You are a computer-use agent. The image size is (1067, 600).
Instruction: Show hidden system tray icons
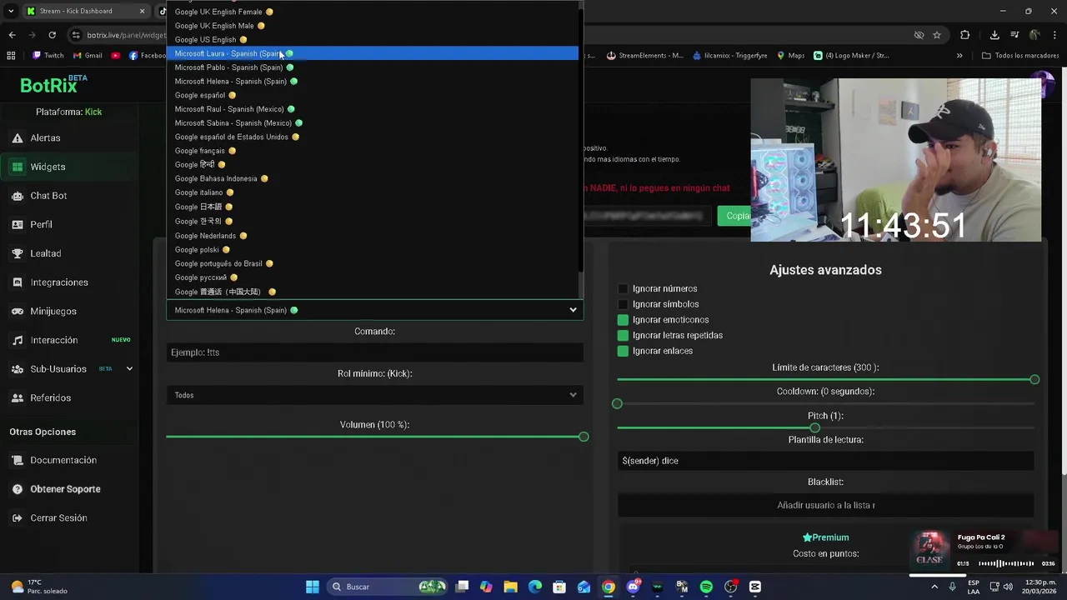pyautogui.click(x=934, y=587)
